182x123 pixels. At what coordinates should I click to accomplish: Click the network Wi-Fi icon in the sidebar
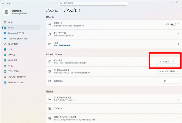pos(5,39)
